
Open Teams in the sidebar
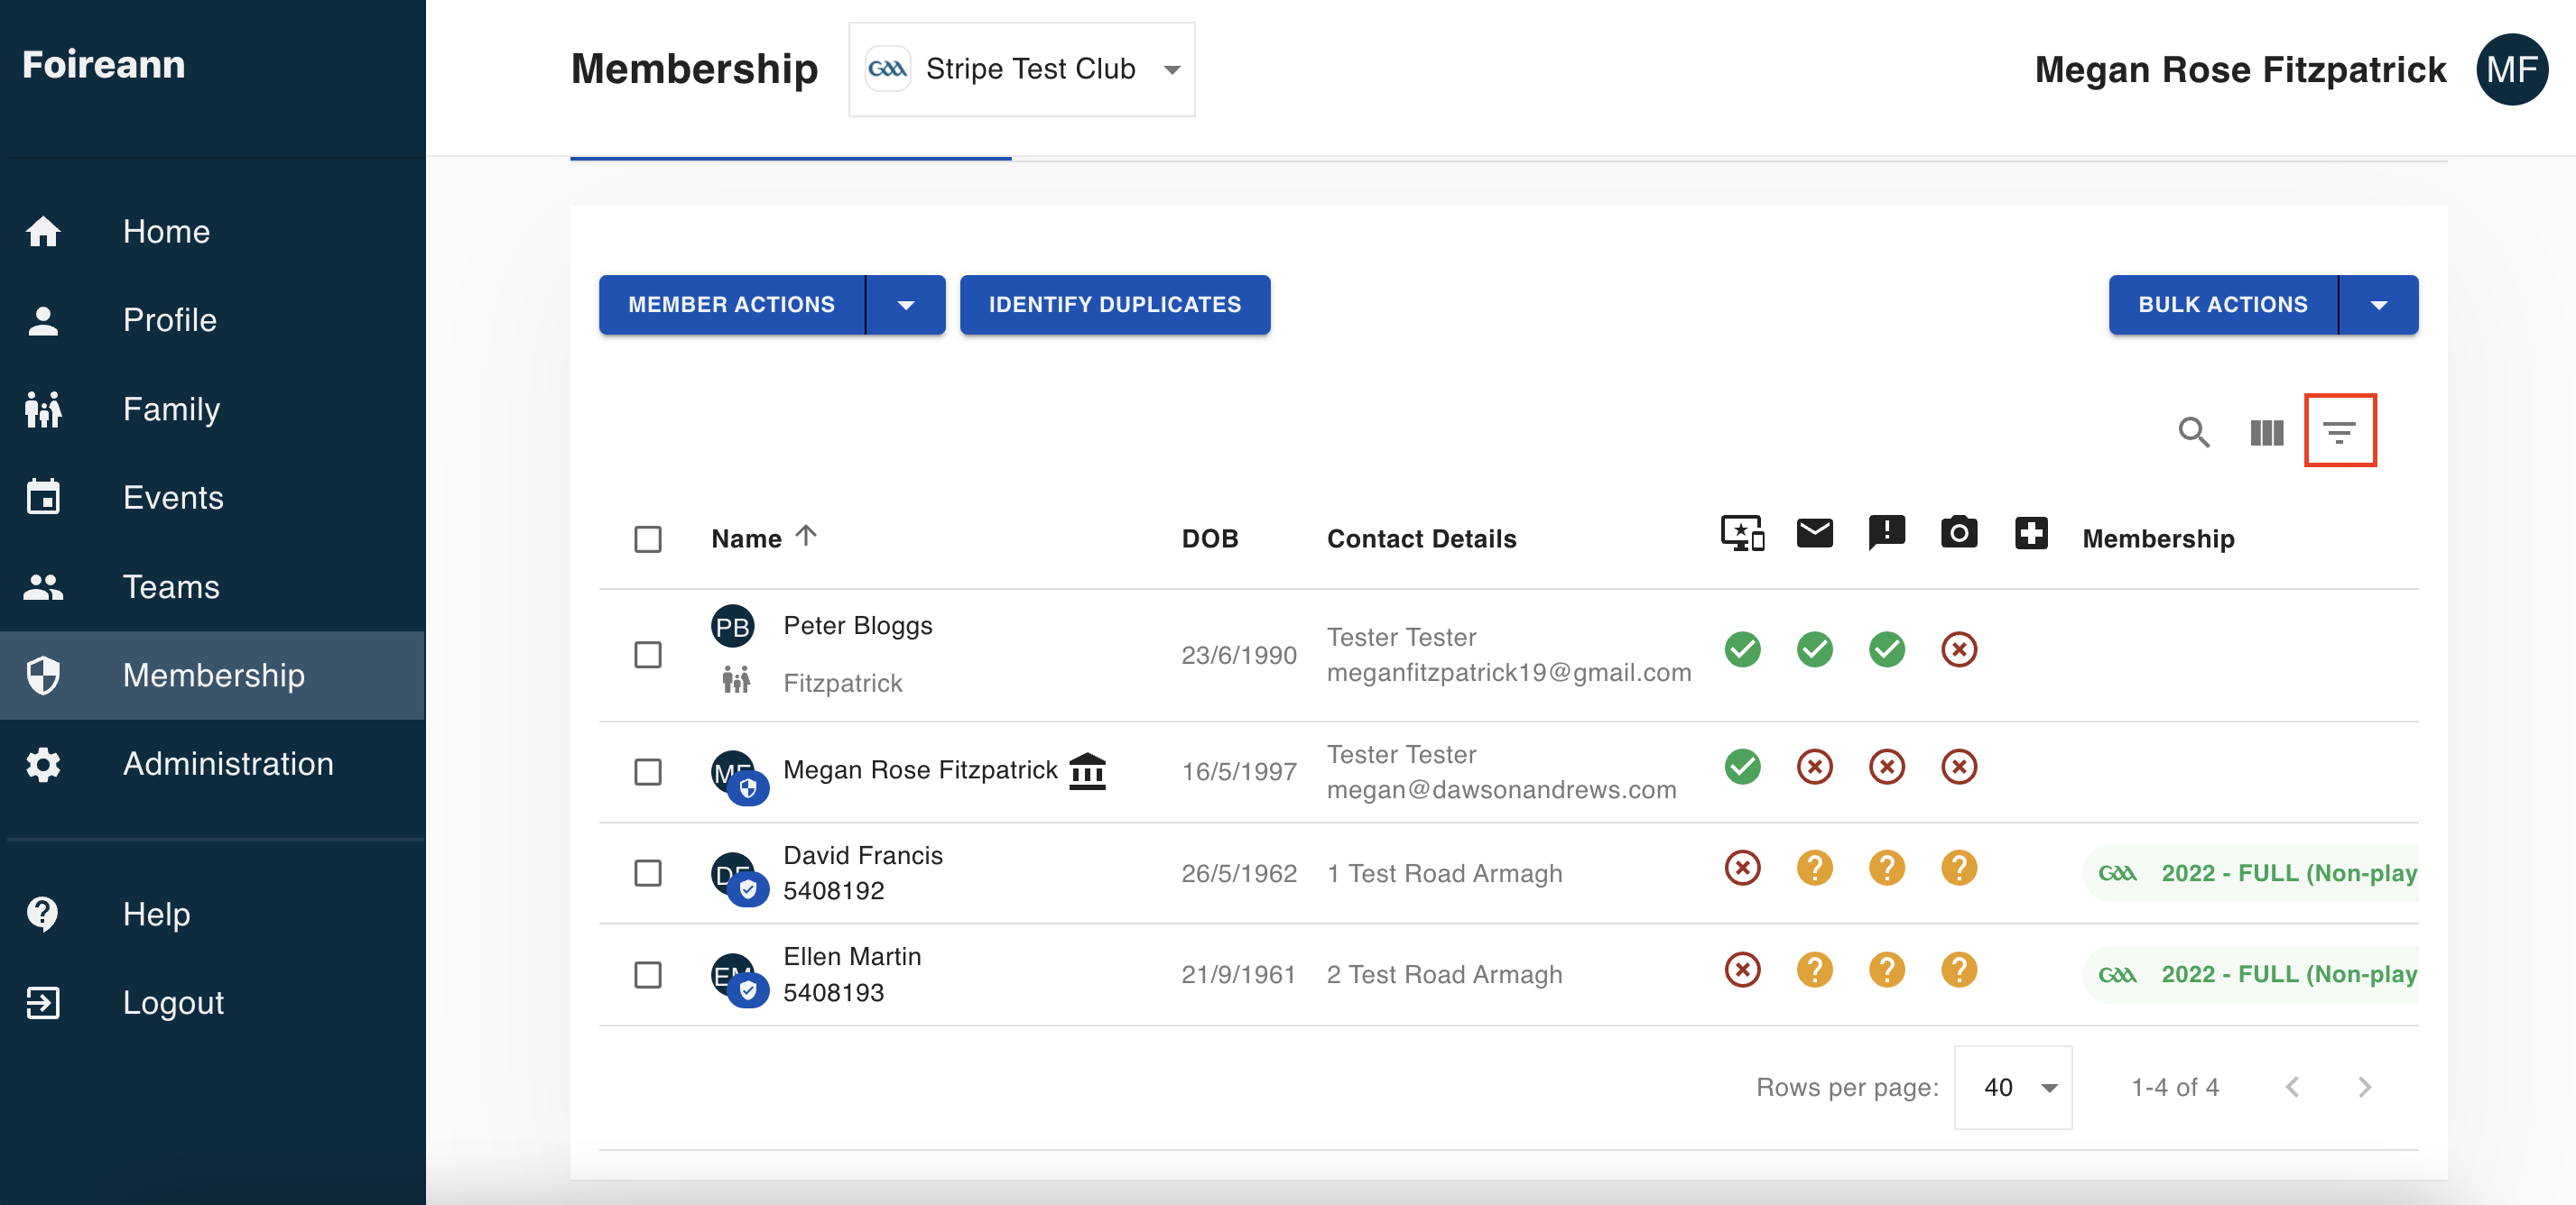[x=212, y=586]
